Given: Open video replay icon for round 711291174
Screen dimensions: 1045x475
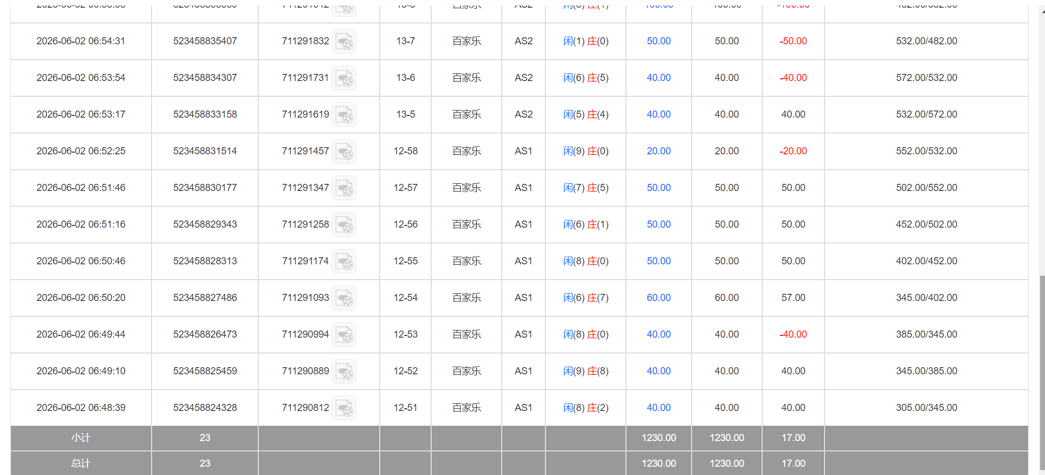Looking at the screenshot, I should [344, 262].
